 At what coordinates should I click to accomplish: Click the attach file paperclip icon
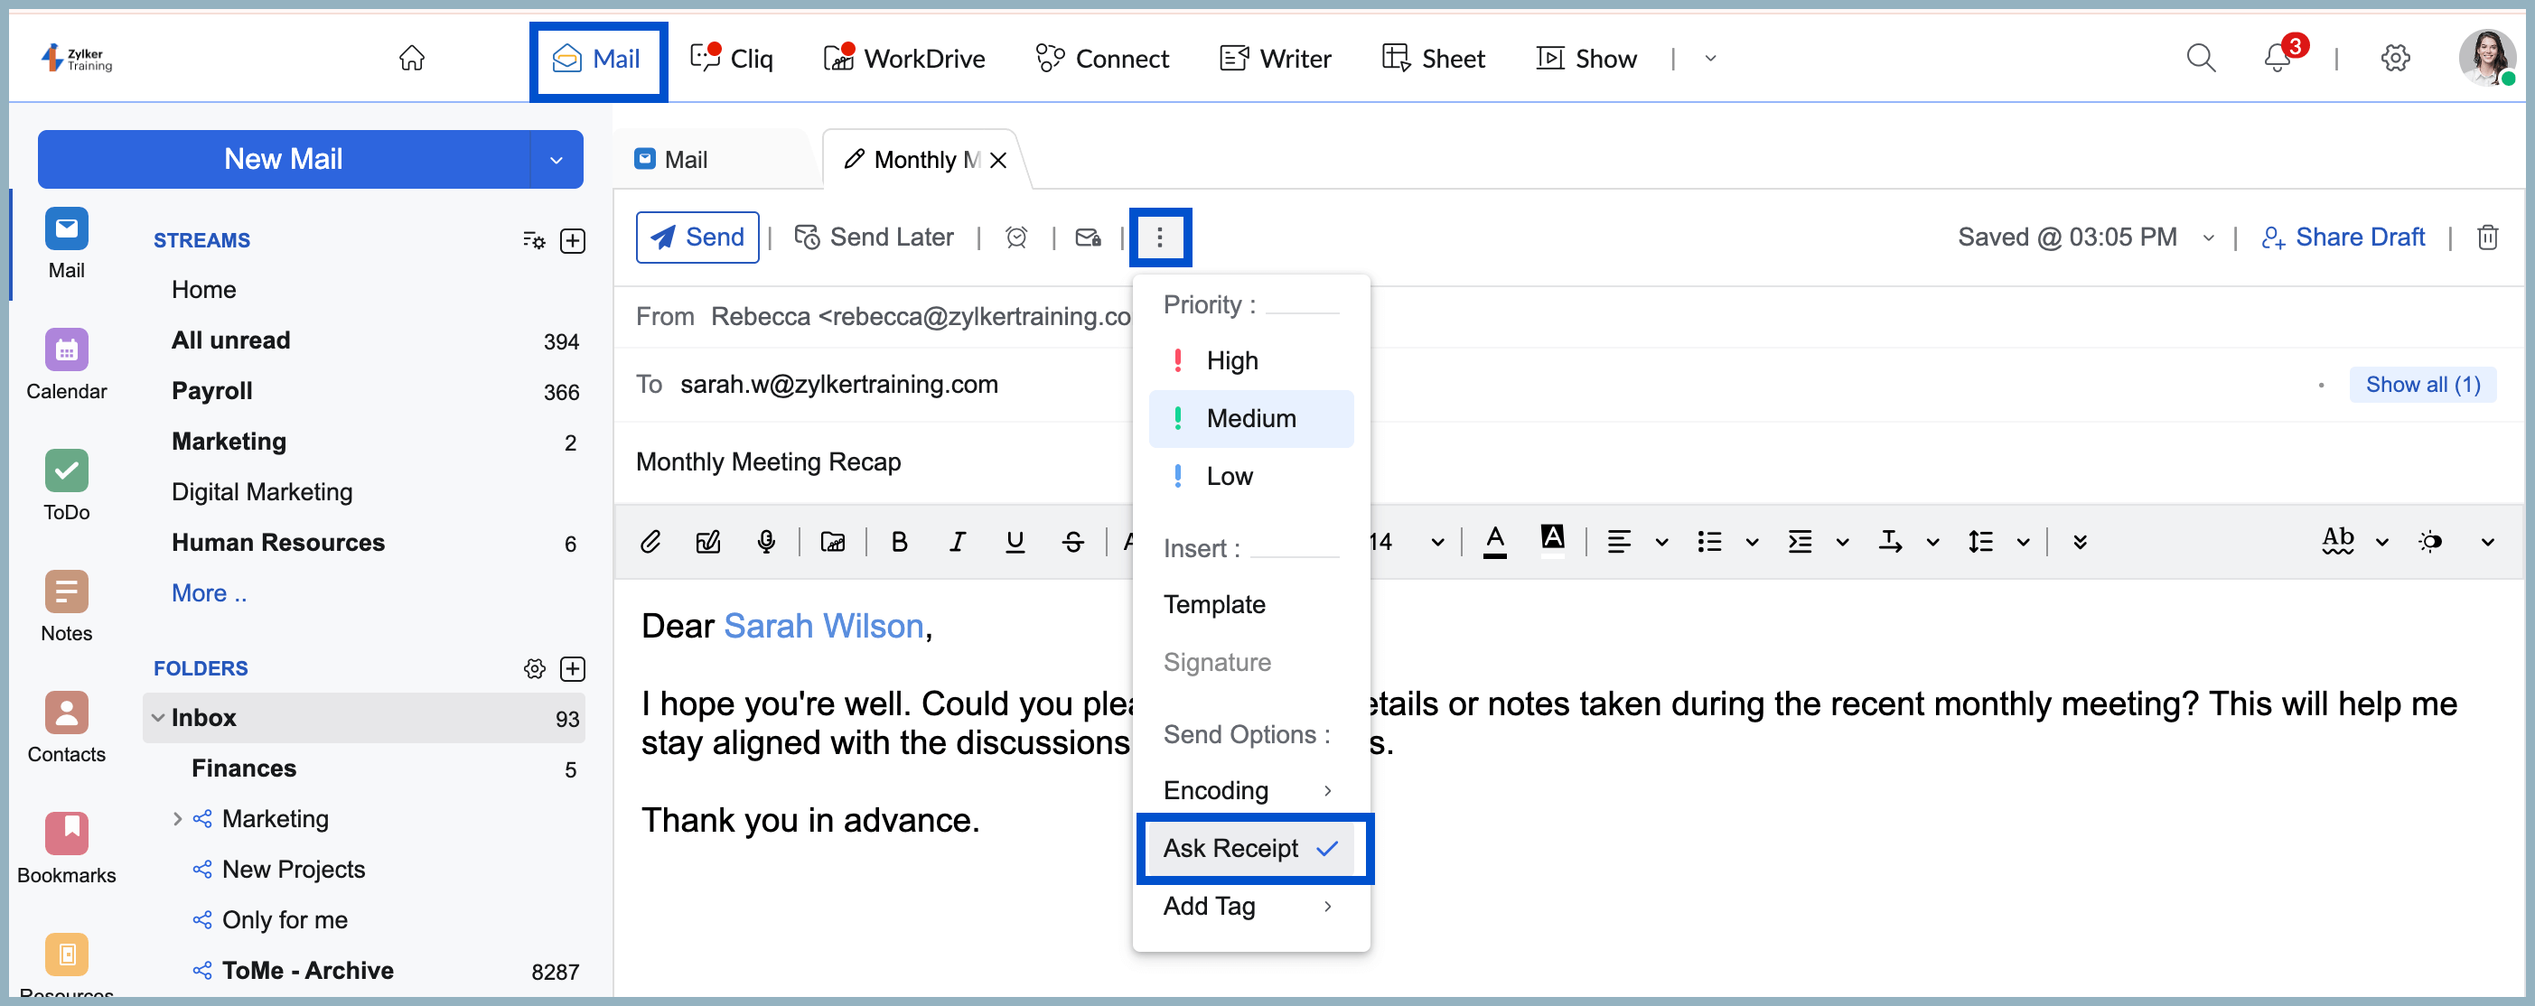click(x=650, y=542)
